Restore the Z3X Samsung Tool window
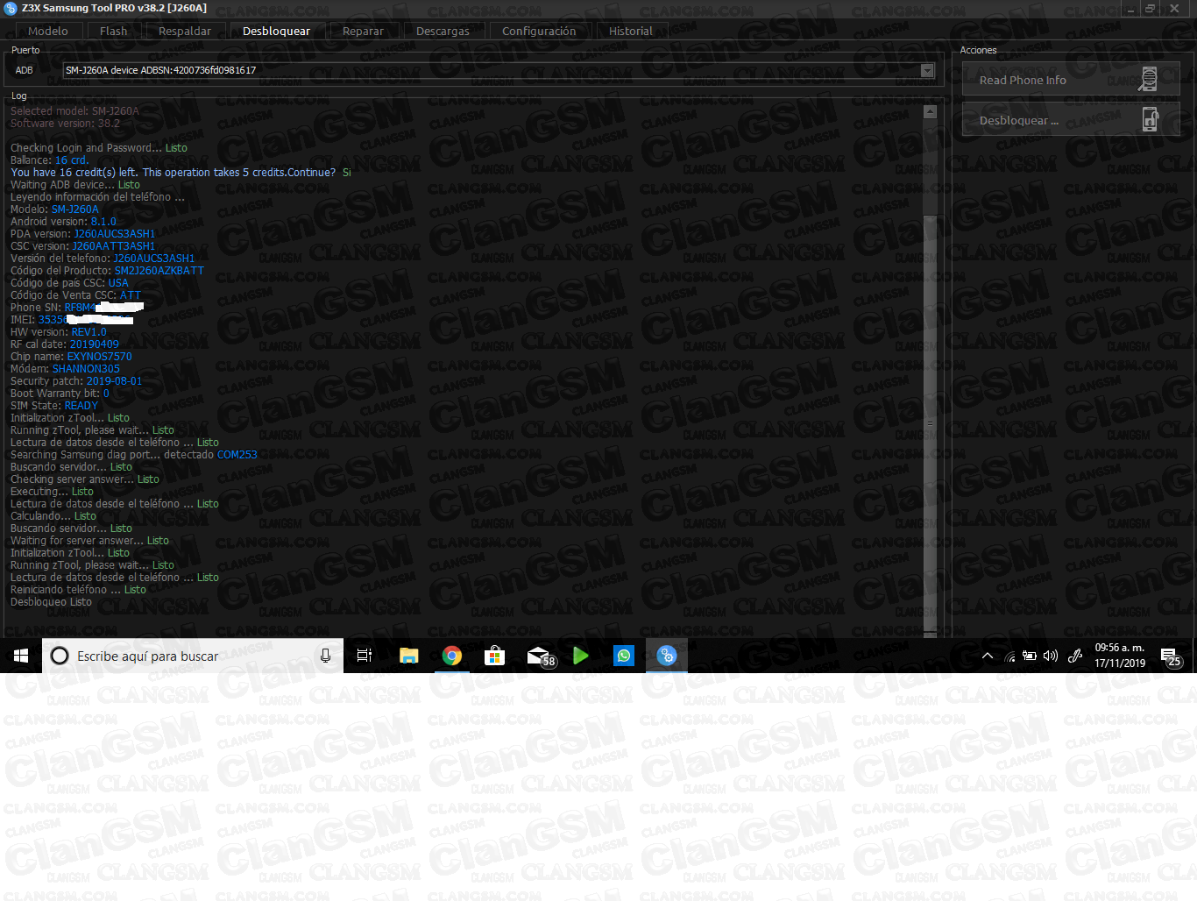Viewport: 1197px width, 901px height. click(1151, 8)
